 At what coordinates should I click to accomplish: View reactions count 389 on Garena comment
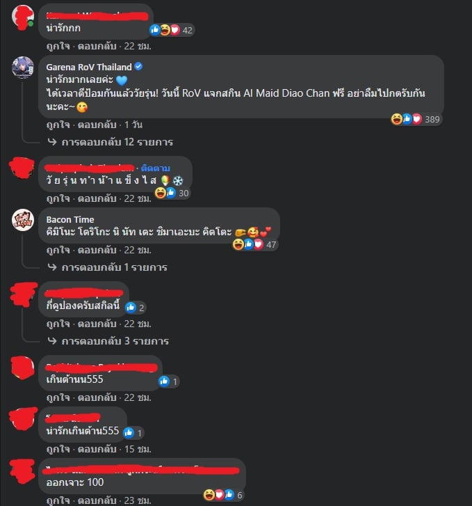pyautogui.click(x=416, y=119)
